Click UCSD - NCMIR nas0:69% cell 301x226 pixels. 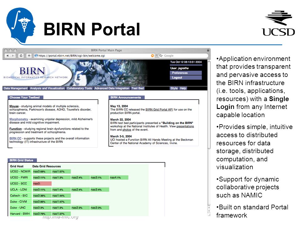pos(42,172)
